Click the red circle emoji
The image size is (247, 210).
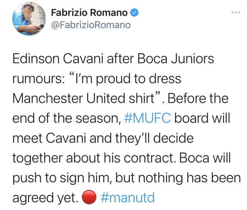tap(89, 198)
